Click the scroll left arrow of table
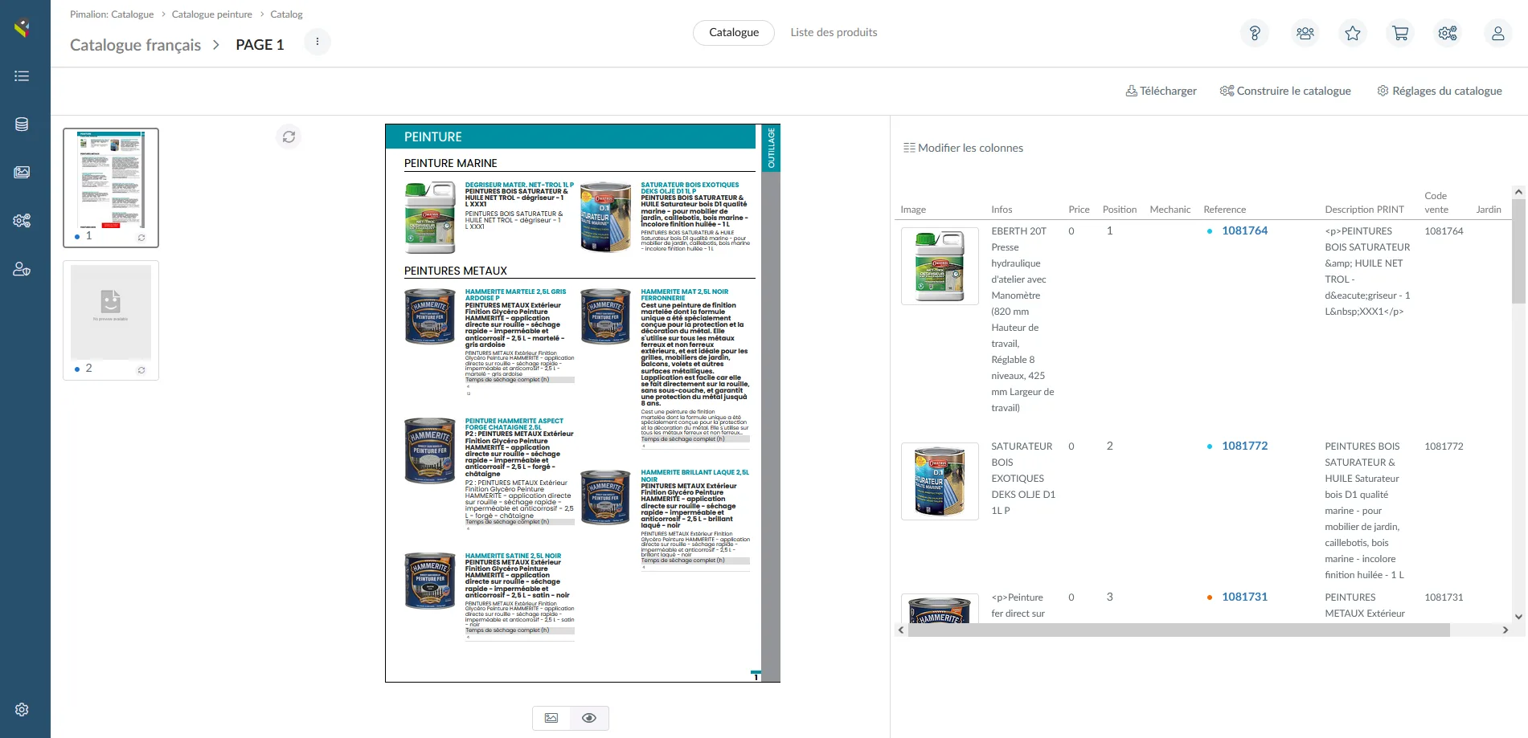This screenshot has width=1528, height=738. pyautogui.click(x=901, y=630)
